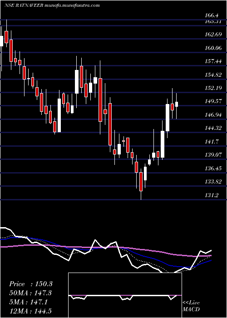Image resolution: width=227 pixels, height=318 pixels.
Task: Select the 133.82 price axis label
Action: pos(213,182)
